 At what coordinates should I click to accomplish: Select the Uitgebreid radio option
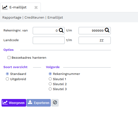point(7,79)
